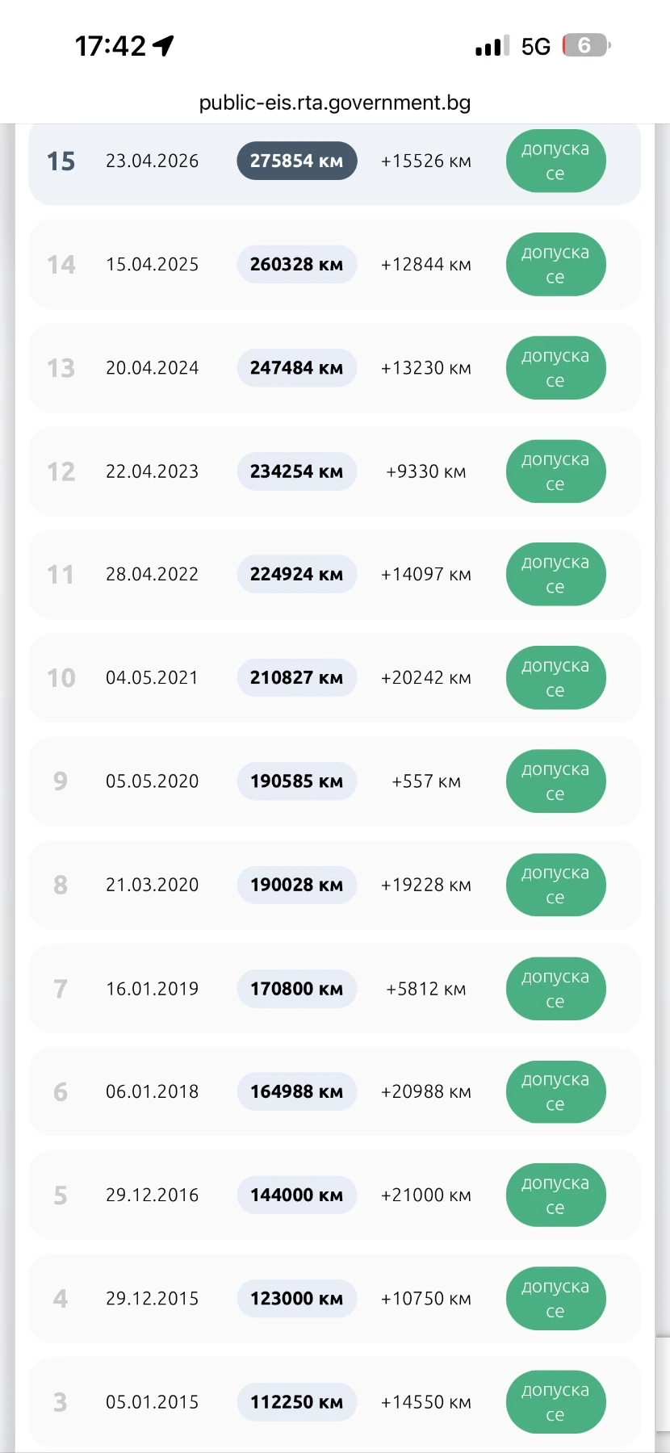Tap the cellular signal bars icon
Viewport: 670px width, 1453px height.
tap(492, 46)
